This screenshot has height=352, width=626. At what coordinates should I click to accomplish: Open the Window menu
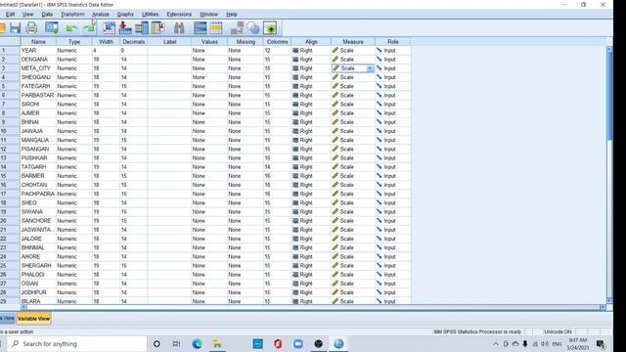[x=208, y=14]
